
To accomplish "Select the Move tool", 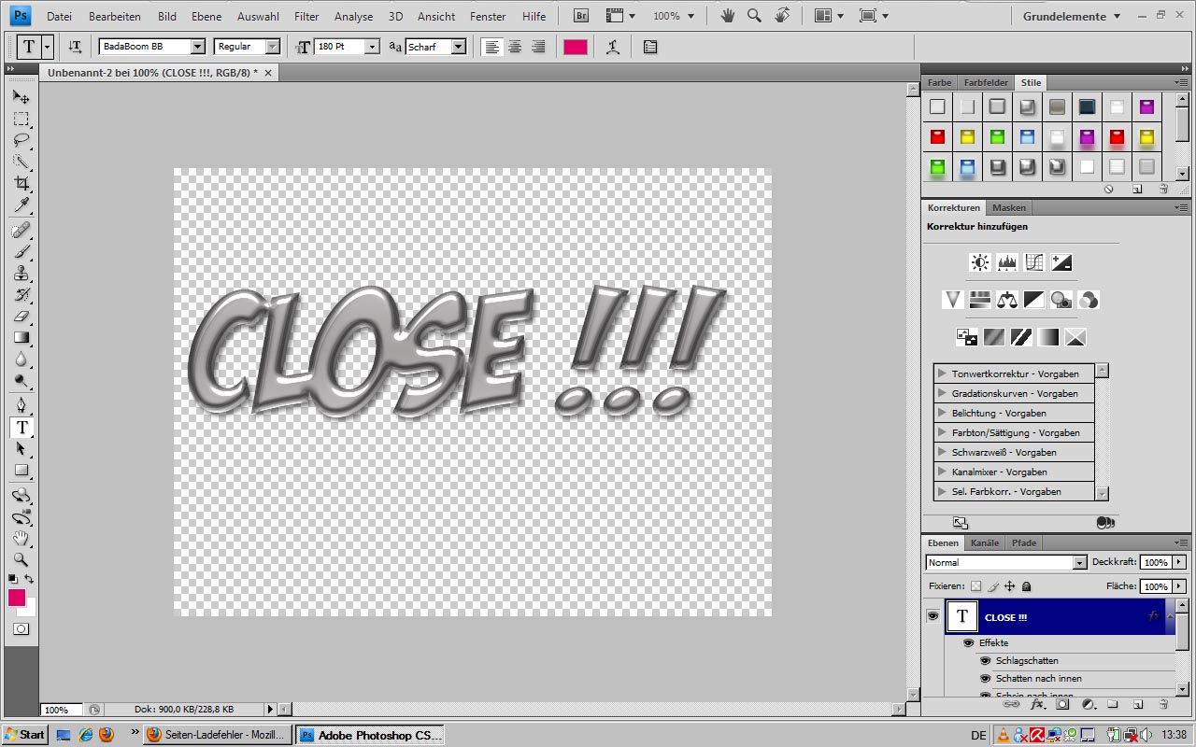I will [21, 97].
